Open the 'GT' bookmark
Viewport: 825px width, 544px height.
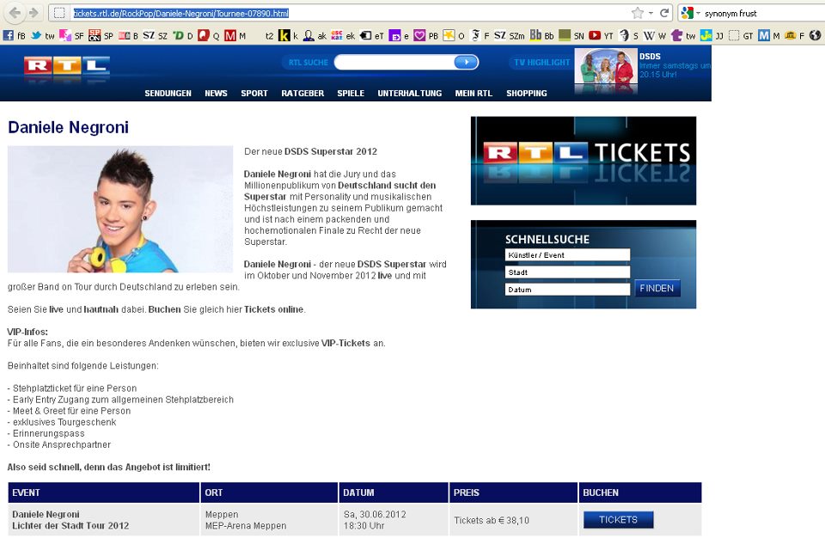coord(740,36)
